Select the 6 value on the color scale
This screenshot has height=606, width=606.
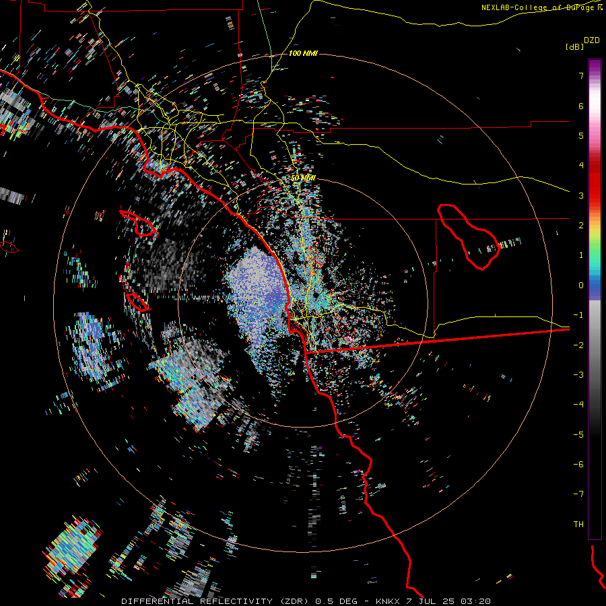581,106
